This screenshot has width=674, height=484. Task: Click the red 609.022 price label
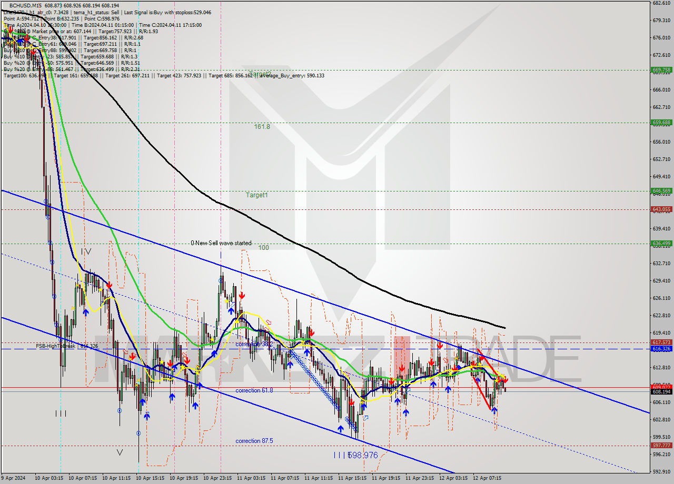[661, 387]
